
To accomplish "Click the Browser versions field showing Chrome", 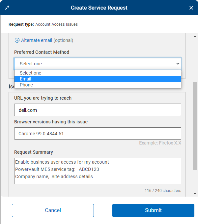I will 98,134.
